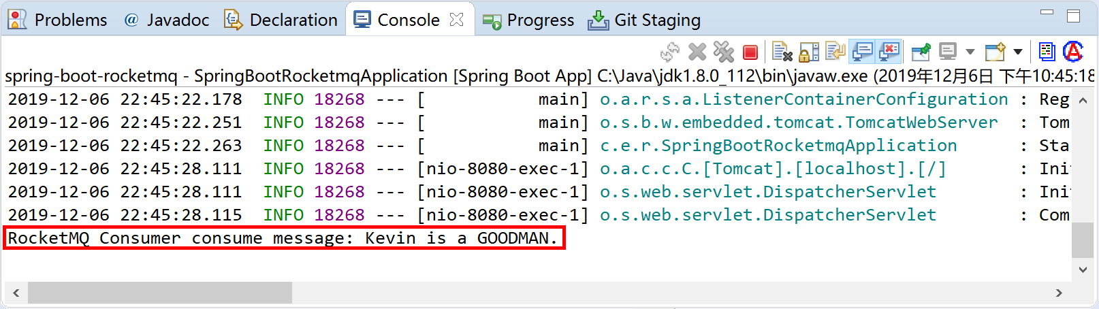
Task: Click Remove Launch gray X icon
Action: (x=697, y=52)
